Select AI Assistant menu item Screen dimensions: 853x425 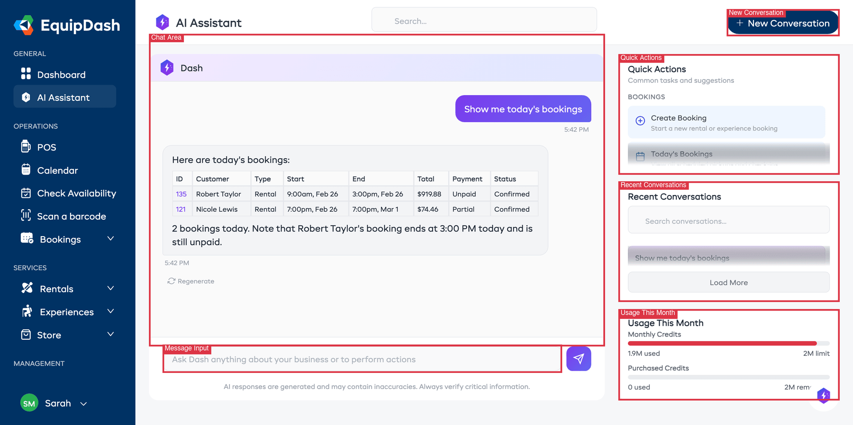point(64,97)
